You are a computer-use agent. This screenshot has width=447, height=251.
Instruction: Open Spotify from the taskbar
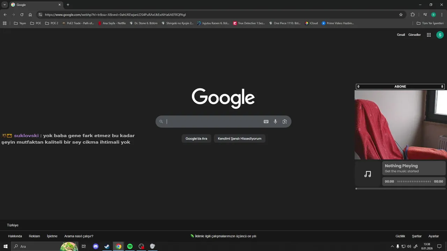tap(130, 246)
